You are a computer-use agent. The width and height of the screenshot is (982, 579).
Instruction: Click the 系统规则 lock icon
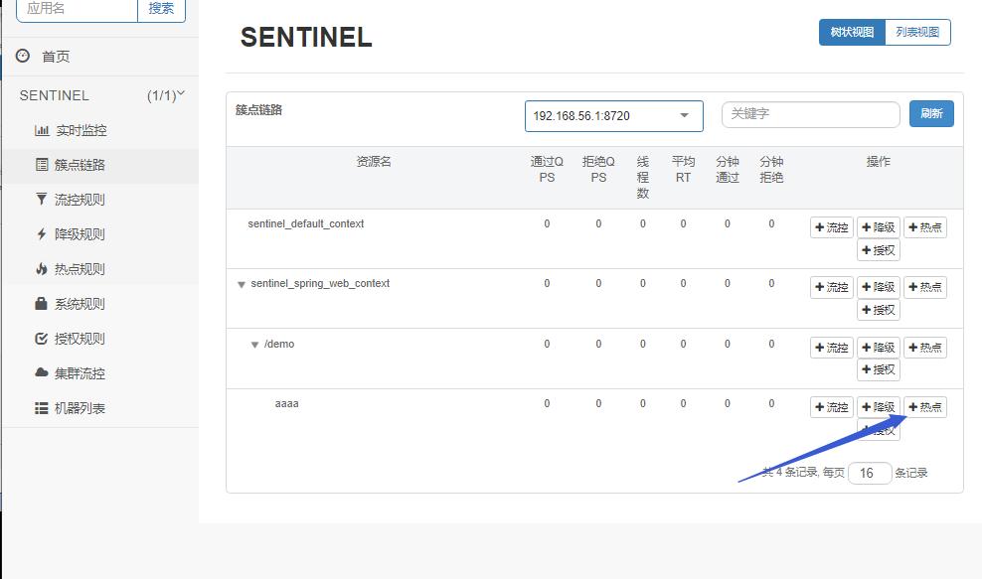coord(42,304)
